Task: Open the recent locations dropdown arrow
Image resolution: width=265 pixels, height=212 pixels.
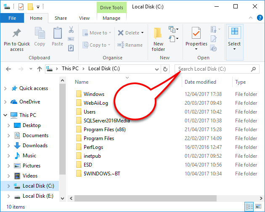Action: [31, 69]
